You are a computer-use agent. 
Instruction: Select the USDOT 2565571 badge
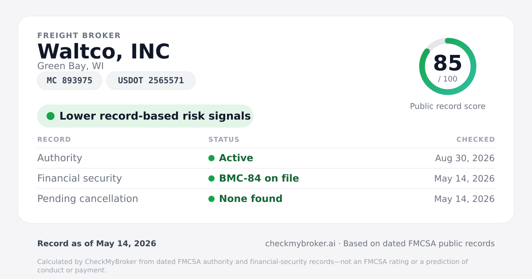[151, 81]
